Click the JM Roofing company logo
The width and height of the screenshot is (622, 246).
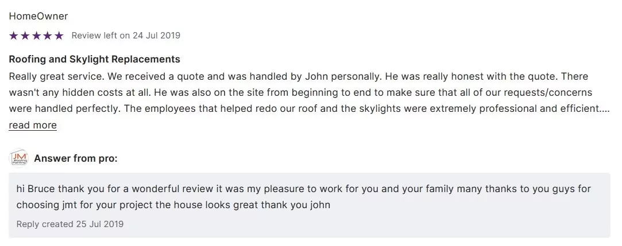coord(18,158)
